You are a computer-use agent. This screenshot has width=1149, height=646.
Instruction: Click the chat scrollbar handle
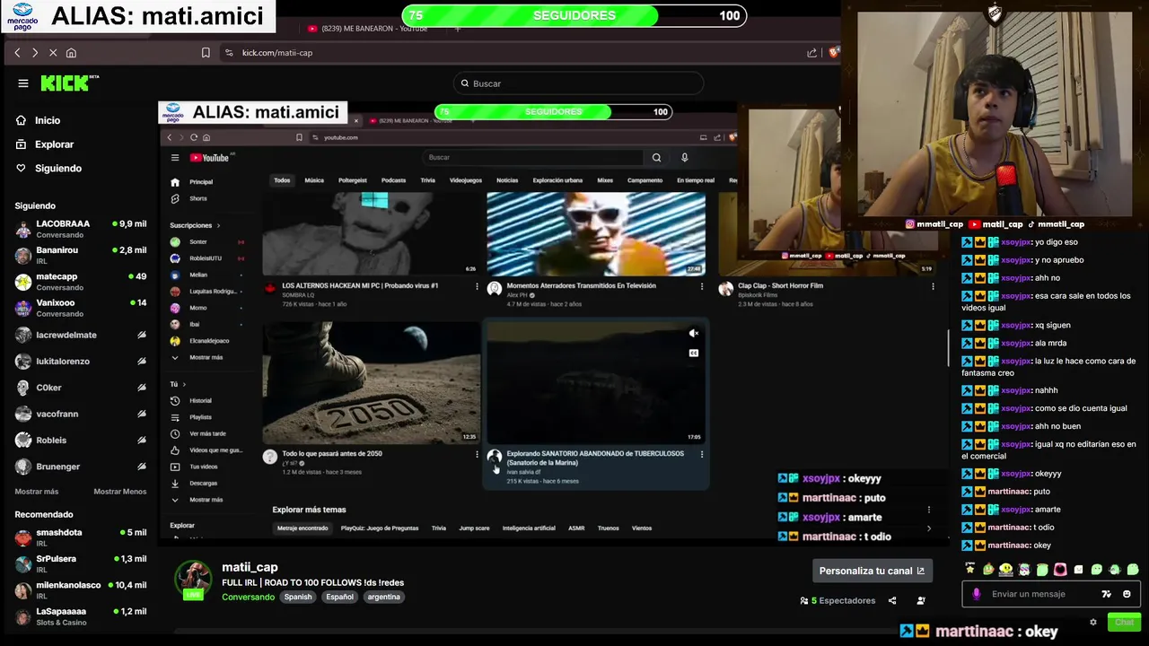pos(949,348)
